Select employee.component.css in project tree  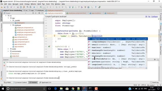click(x=25, y=28)
